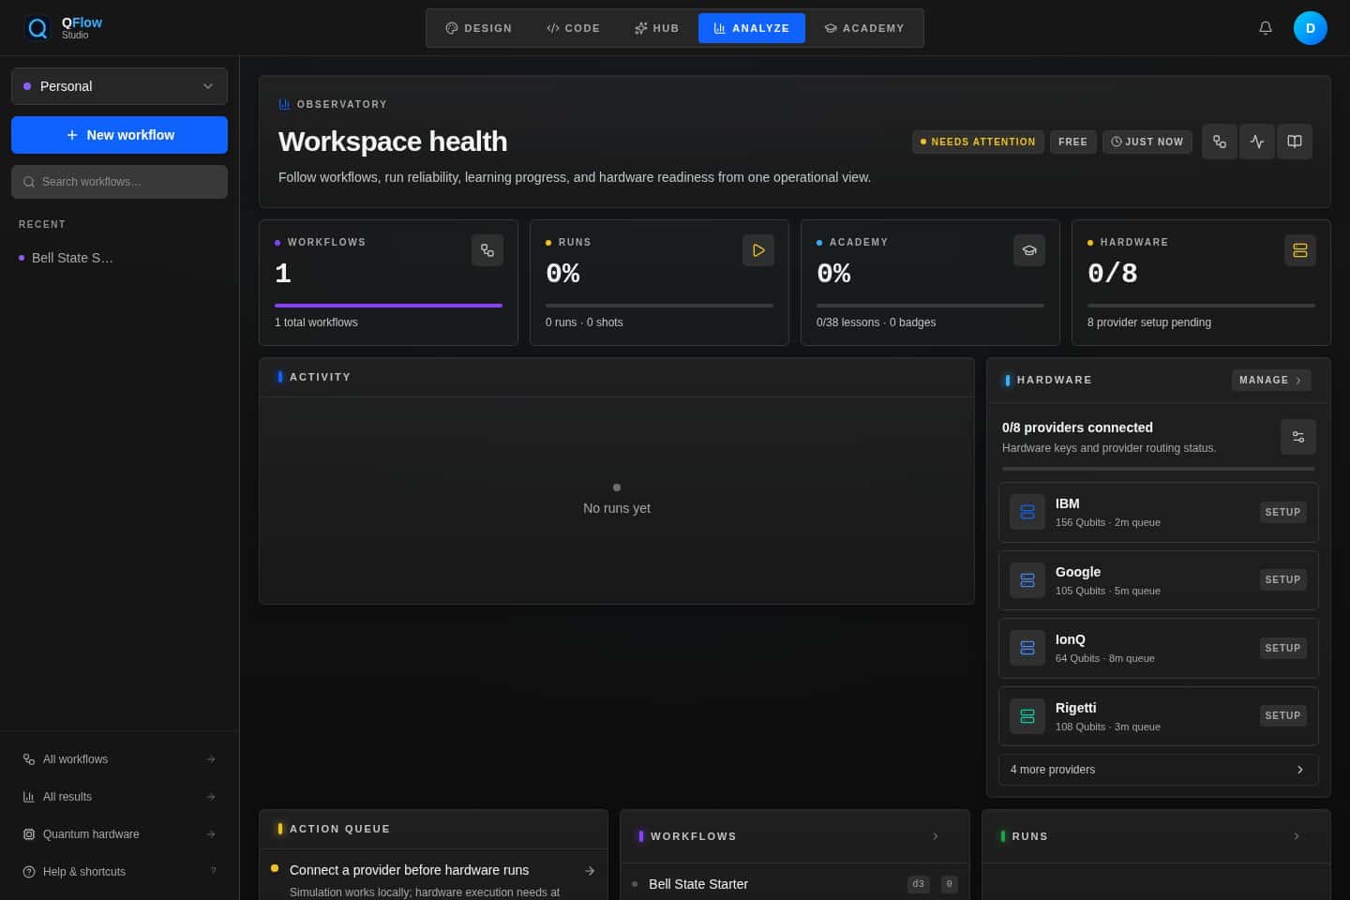This screenshot has height=900, width=1350.
Task: Click the Academy card graduation cap icon
Action: click(x=1029, y=250)
